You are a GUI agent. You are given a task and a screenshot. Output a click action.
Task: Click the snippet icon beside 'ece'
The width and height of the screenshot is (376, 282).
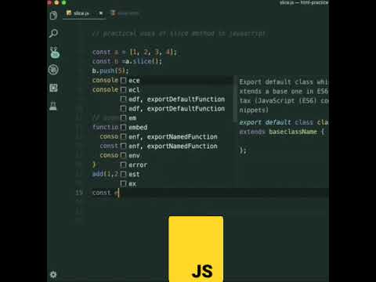coord(123,81)
